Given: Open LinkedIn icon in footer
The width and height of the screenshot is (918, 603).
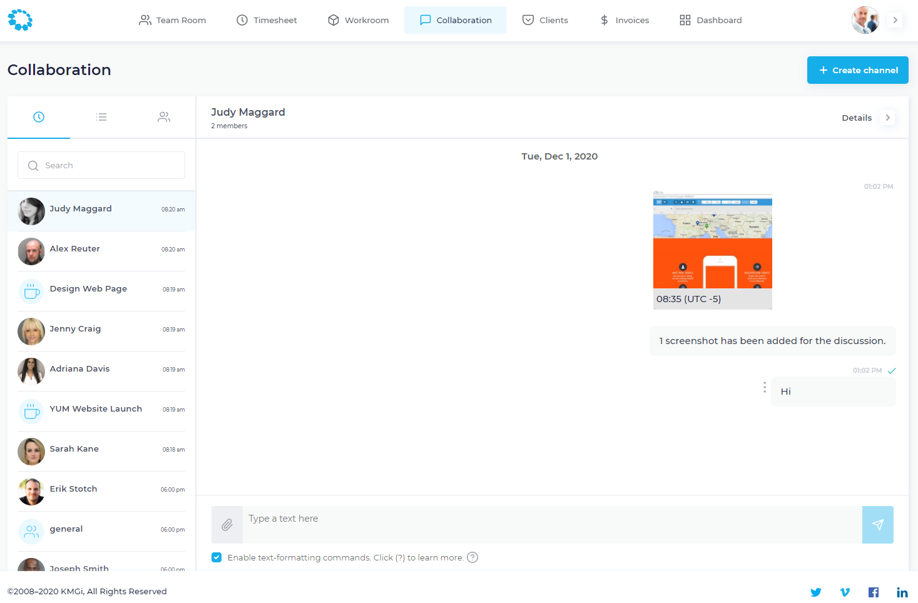Looking at the screenshot, I should (902, 592).
